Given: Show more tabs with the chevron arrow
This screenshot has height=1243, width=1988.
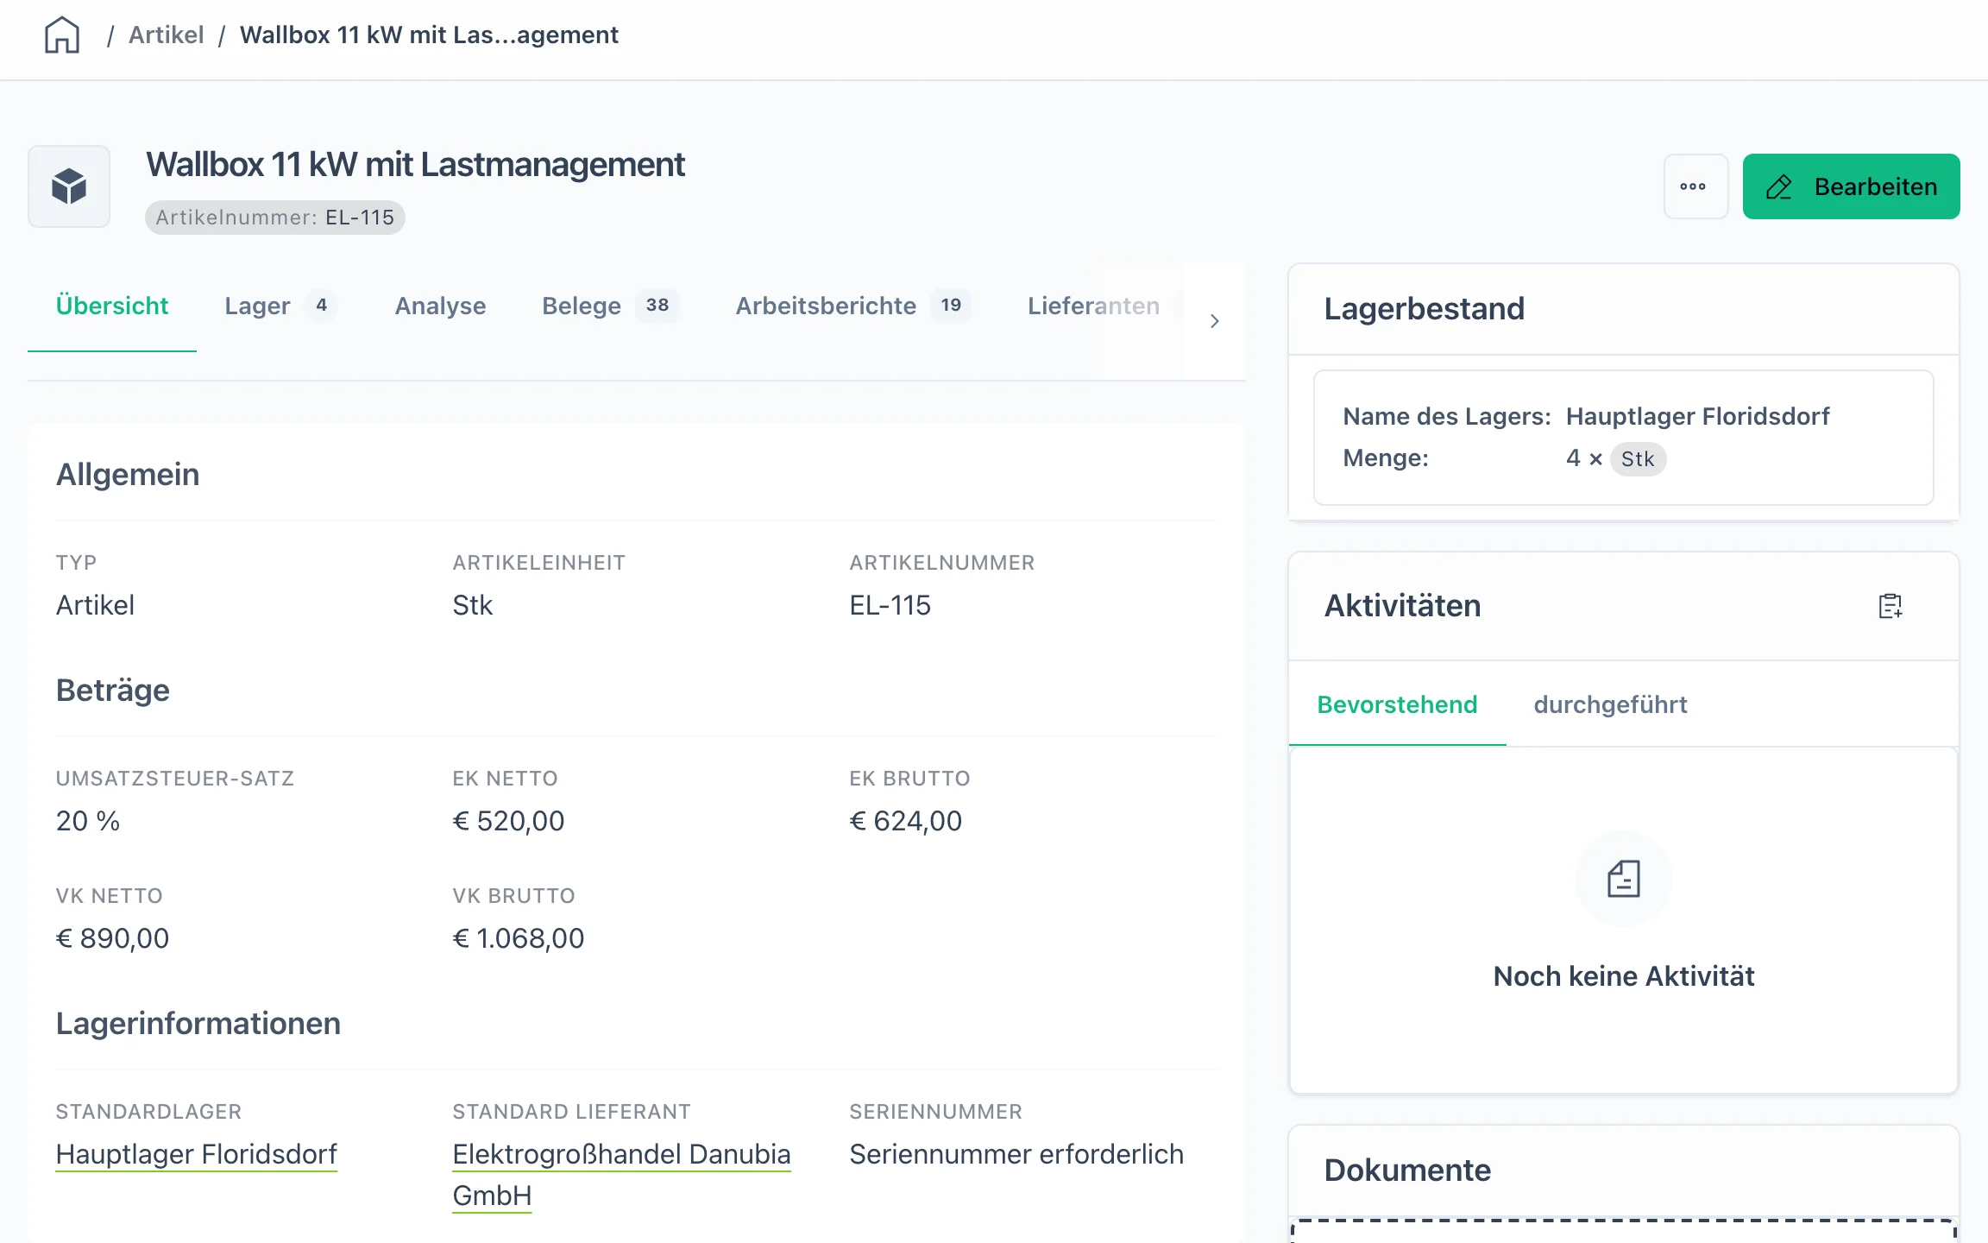Looking at the screenshot, I should click(x=1214, y=321).
